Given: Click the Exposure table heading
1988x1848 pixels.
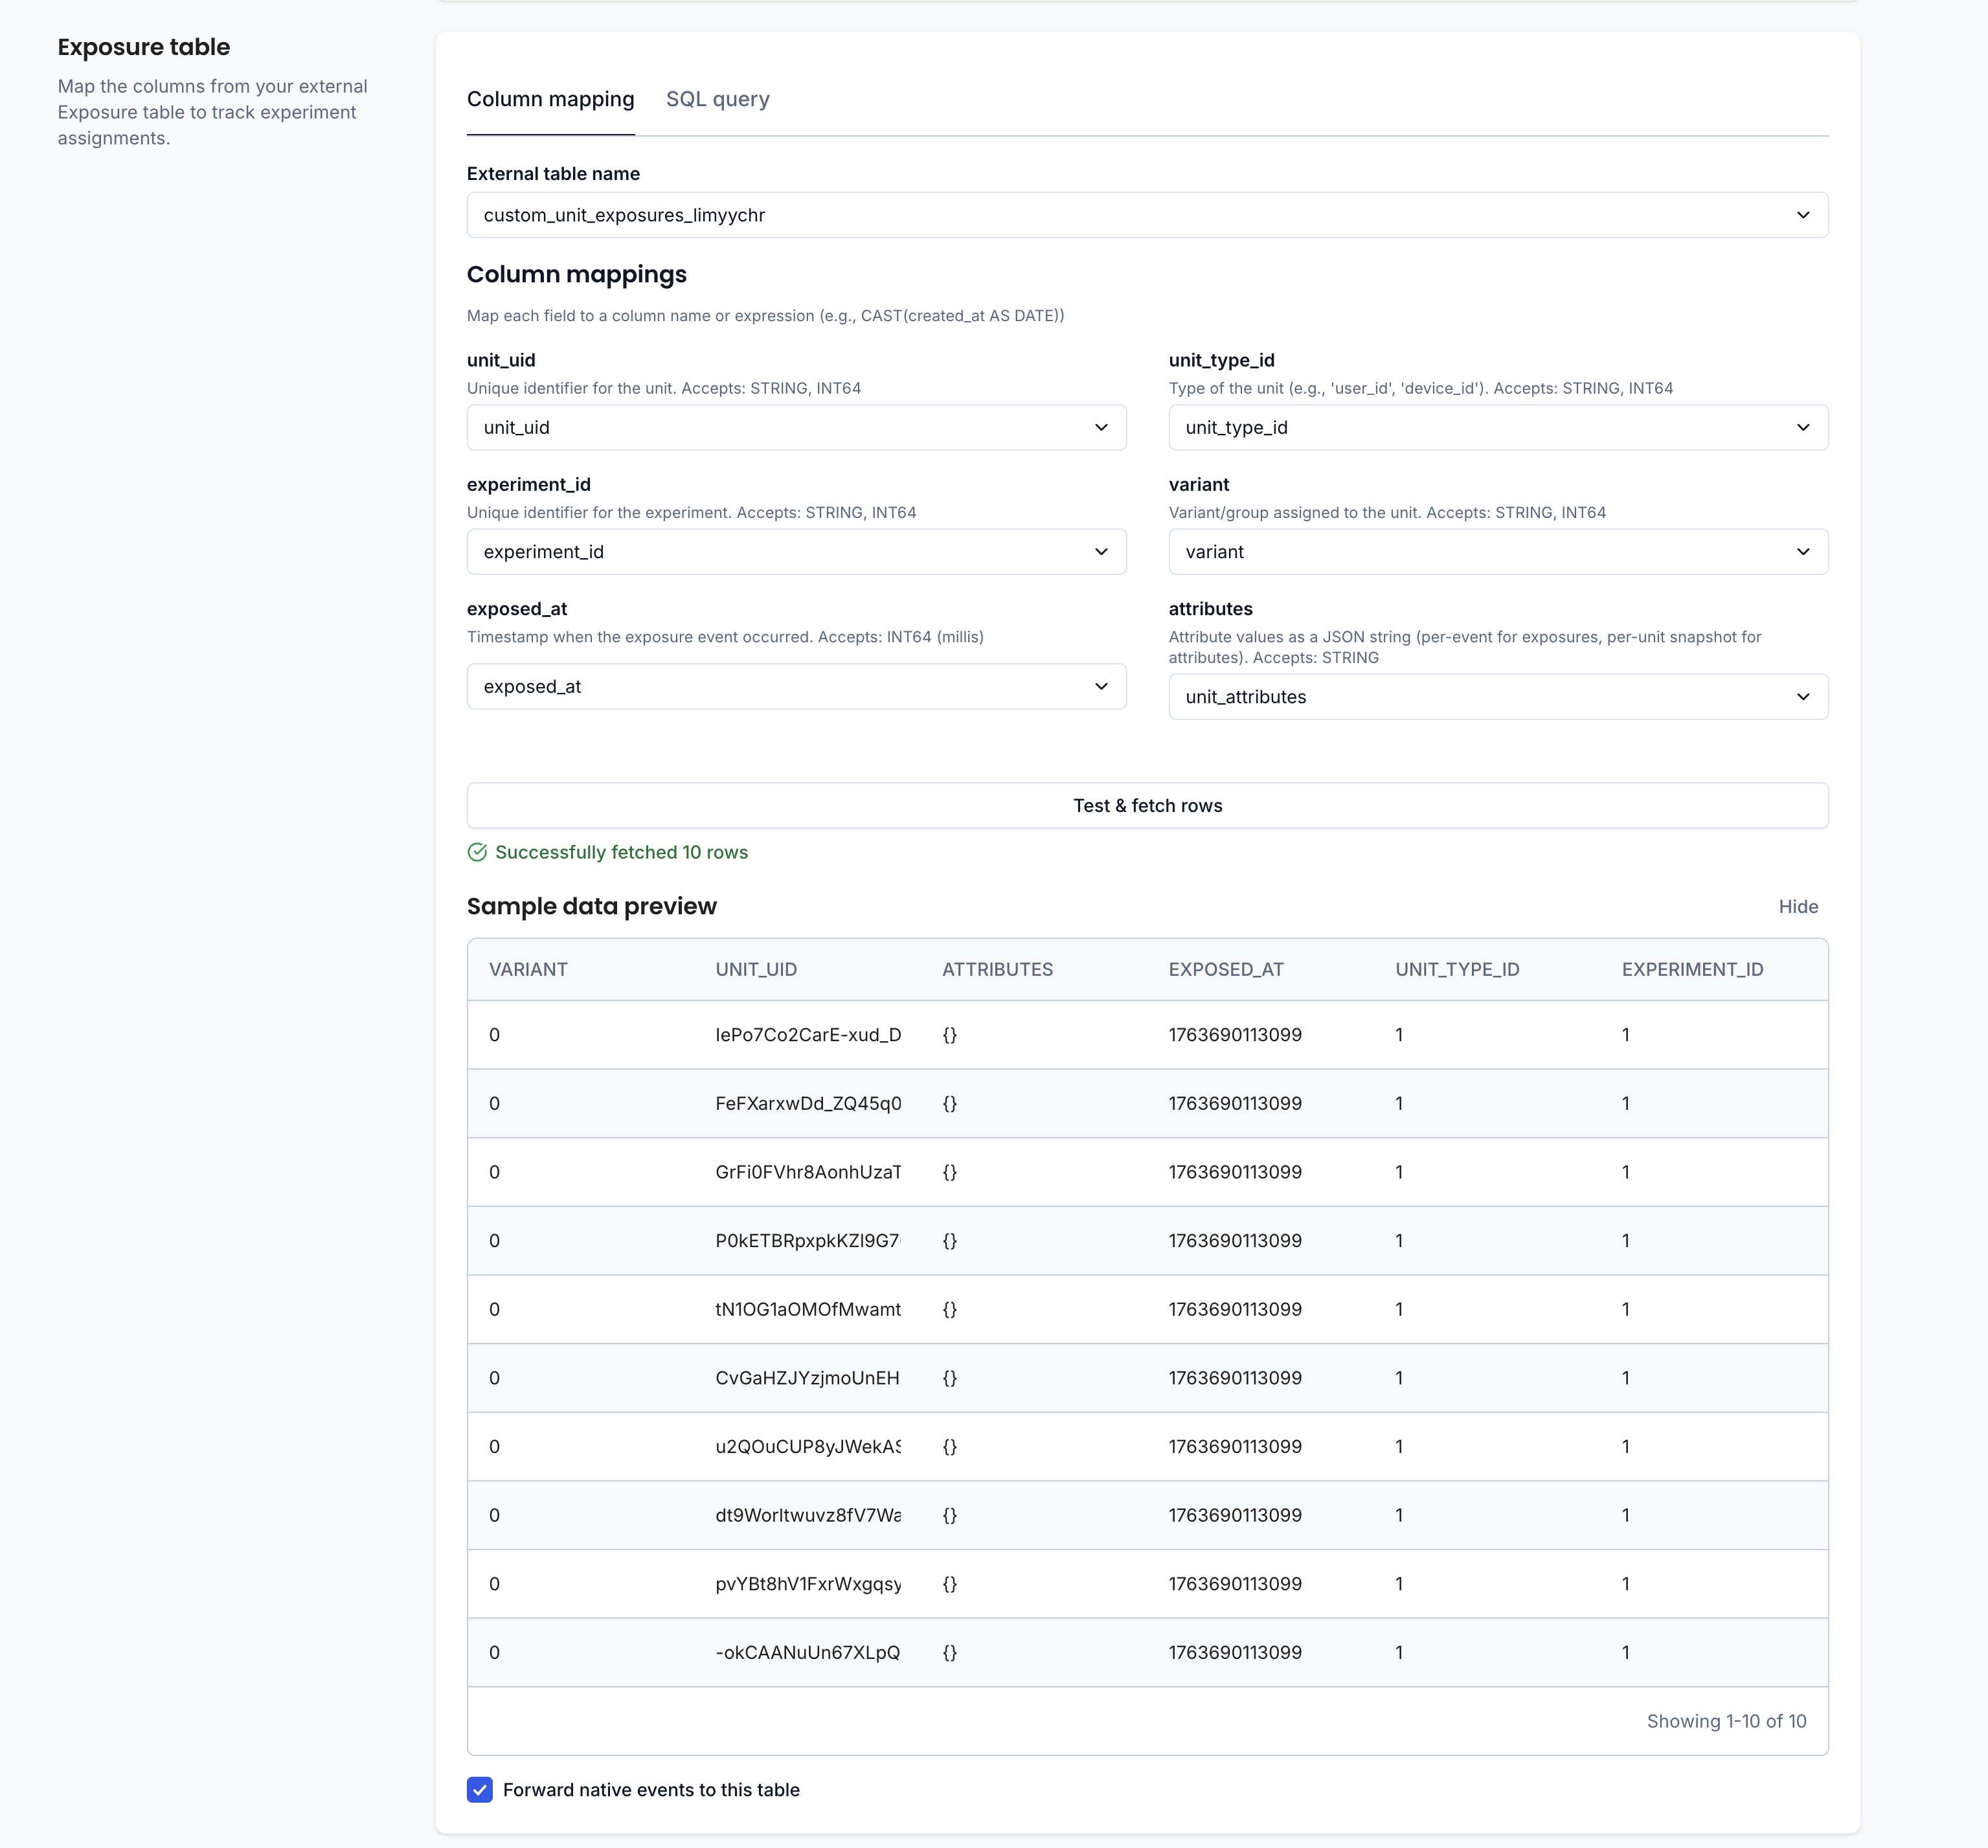Looking at the screenshot, I should 144,47.
